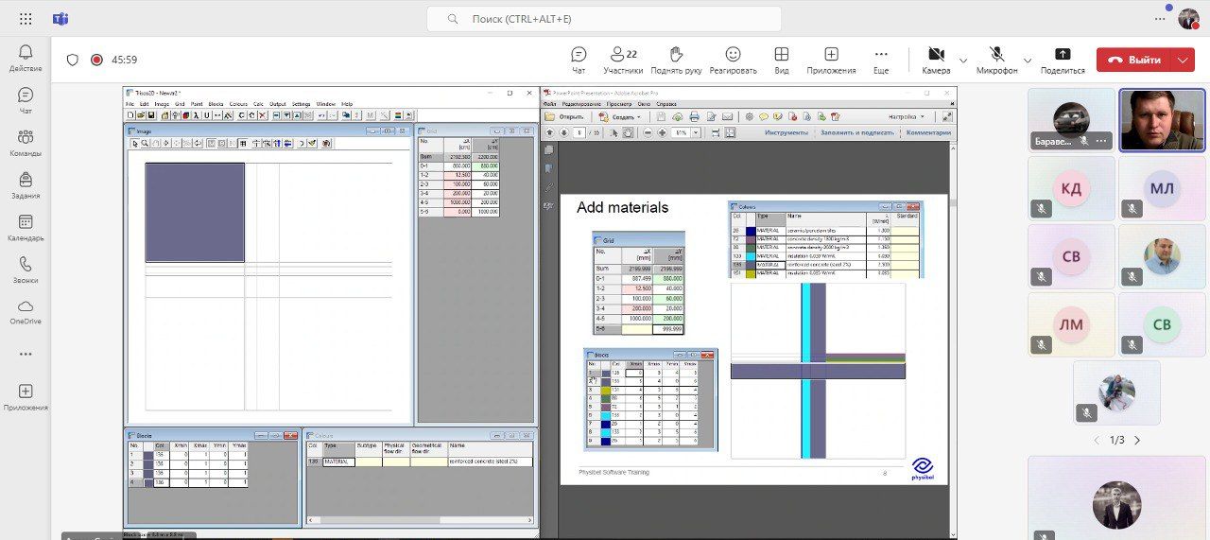Image resolution: width=1210 pixels, height=540 pixels.
Task: Open the Chat panel in meeting toolbar
Action: coord(579,60)
